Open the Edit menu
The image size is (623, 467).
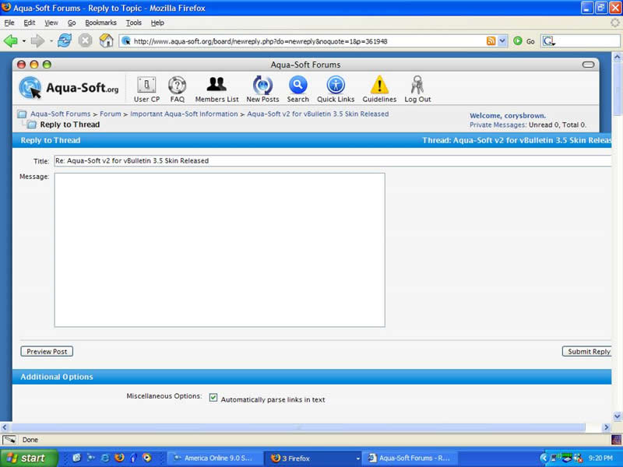tap(30, 23)
